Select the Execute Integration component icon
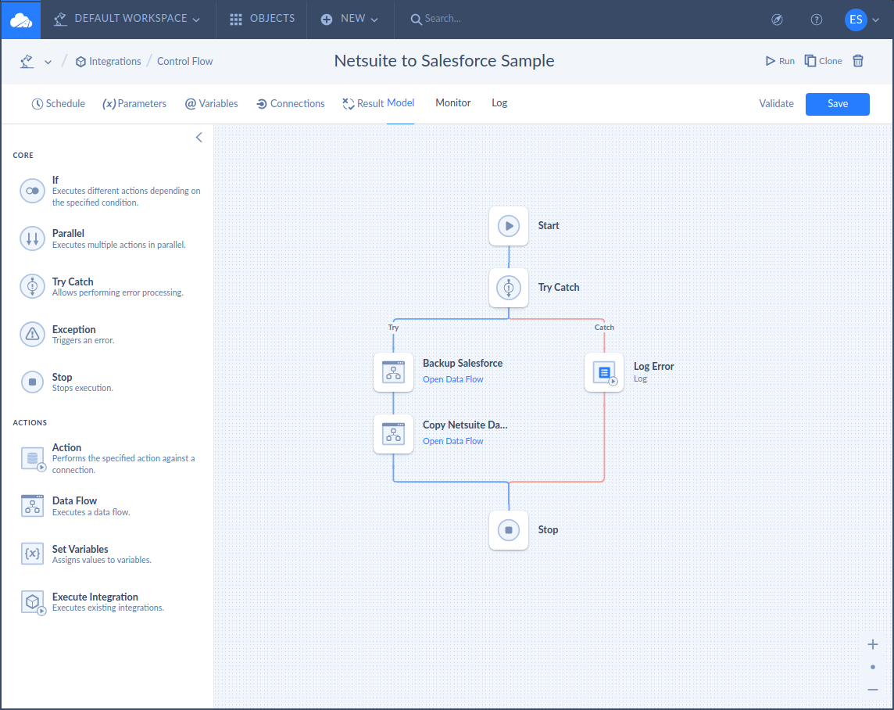This screenshot has height=710, width=894. click(x=33, y=602)
